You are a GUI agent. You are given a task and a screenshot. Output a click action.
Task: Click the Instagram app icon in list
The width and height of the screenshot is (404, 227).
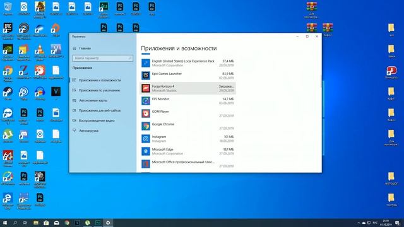(x=146, y=139)
